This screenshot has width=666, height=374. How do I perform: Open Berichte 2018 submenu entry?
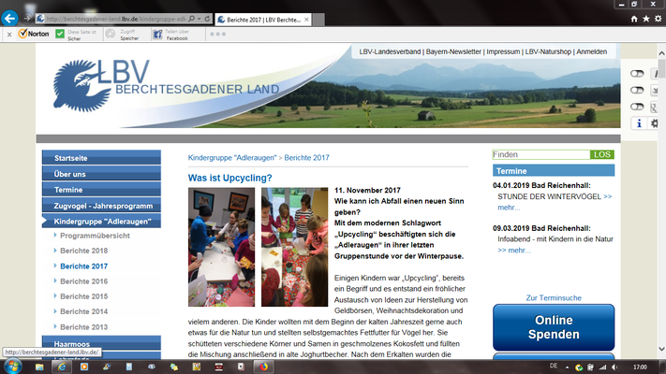pyautogui.click(x=83, y=251)
